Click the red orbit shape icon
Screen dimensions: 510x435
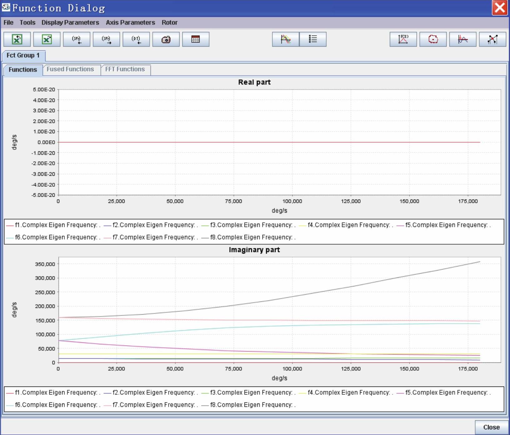[433, 39]
